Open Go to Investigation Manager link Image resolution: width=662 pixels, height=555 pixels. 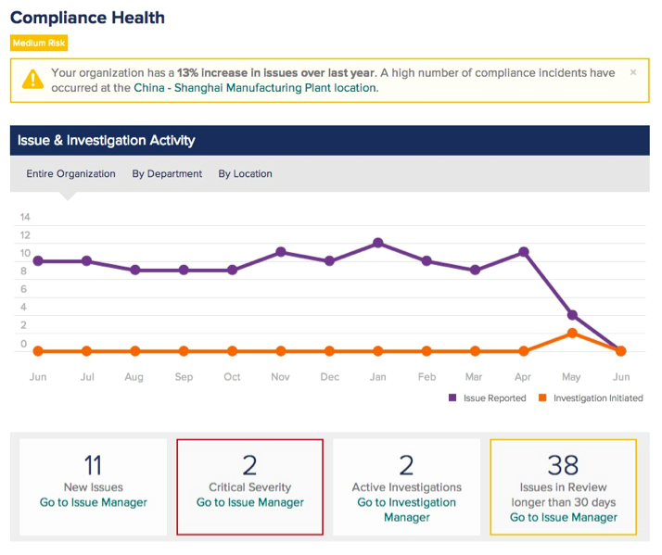click(407, 510)
